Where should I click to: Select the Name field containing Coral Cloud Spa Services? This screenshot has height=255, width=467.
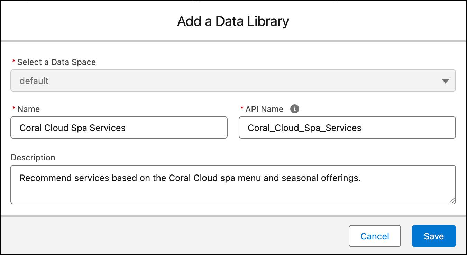coord(119,127)
